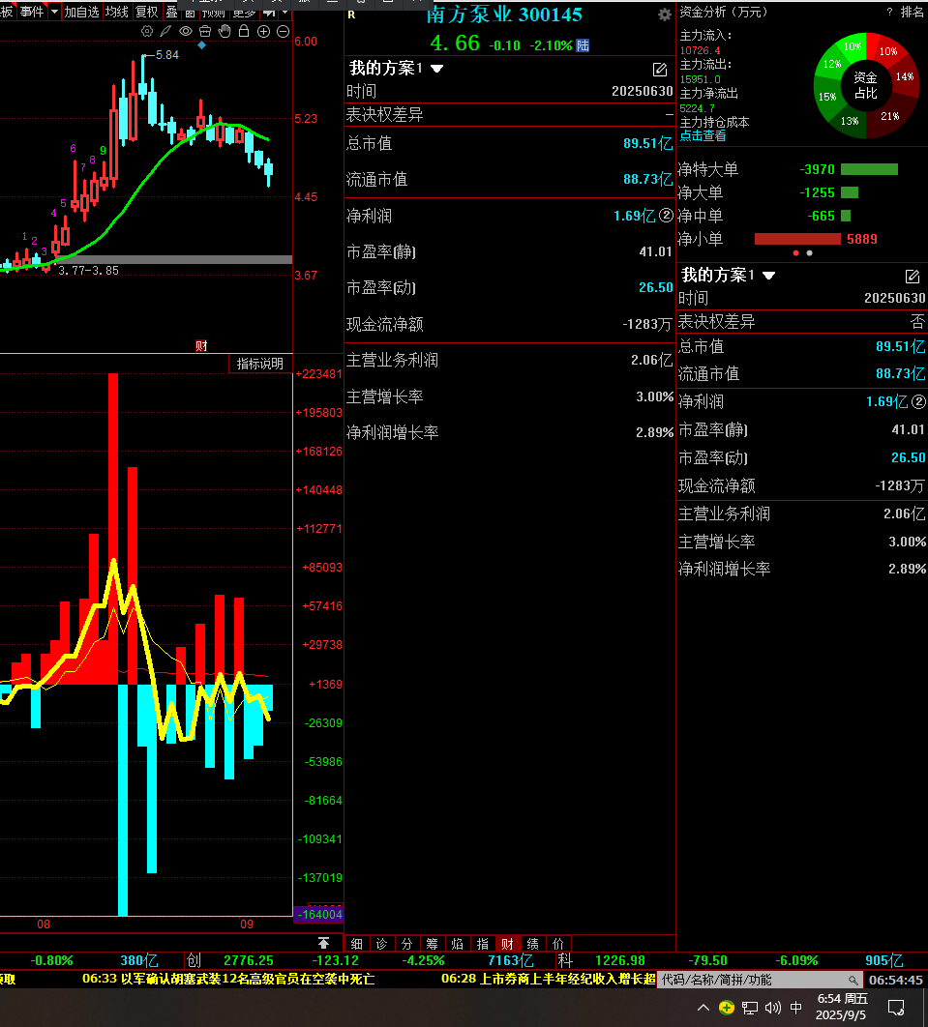928x1027 pixels.
Task: Select the highlighted 财 tab at bottom
Action: tap(508, 944)
